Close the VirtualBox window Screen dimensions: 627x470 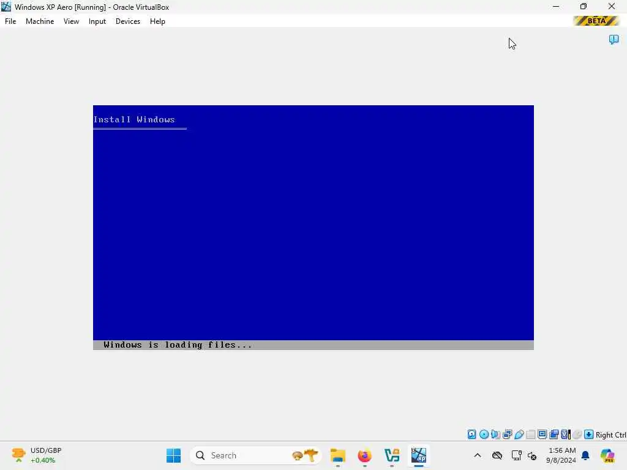pyautogui.click(x=612, y=6)
